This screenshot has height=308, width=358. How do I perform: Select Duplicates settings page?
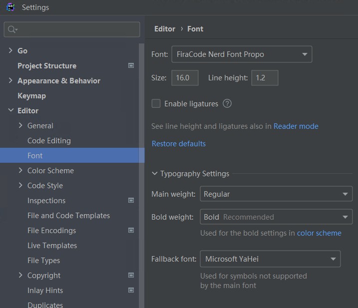[45, 305]
